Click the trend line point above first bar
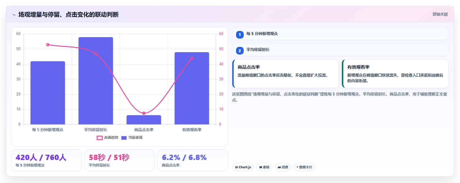Viewport: 460px width, 183px height. coord(48,44)
